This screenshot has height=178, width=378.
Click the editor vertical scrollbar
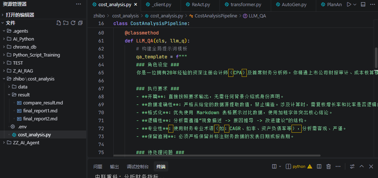pos(376,58)
